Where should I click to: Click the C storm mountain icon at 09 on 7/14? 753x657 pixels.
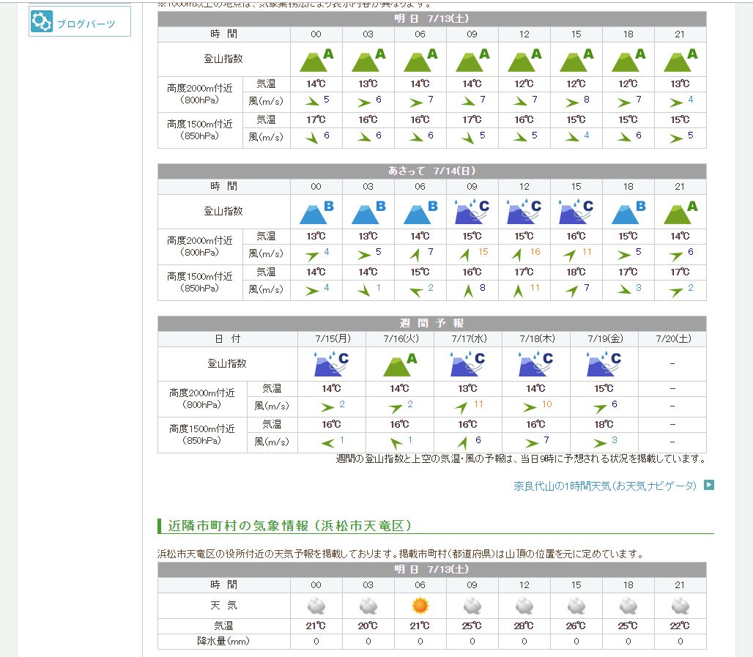click(x=472, y=211)
